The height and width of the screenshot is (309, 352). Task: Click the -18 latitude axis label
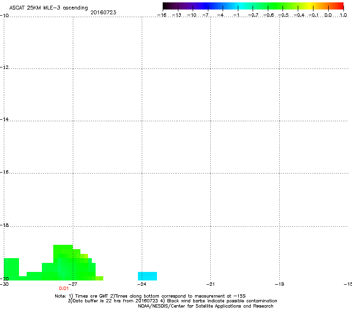(4, 225)
